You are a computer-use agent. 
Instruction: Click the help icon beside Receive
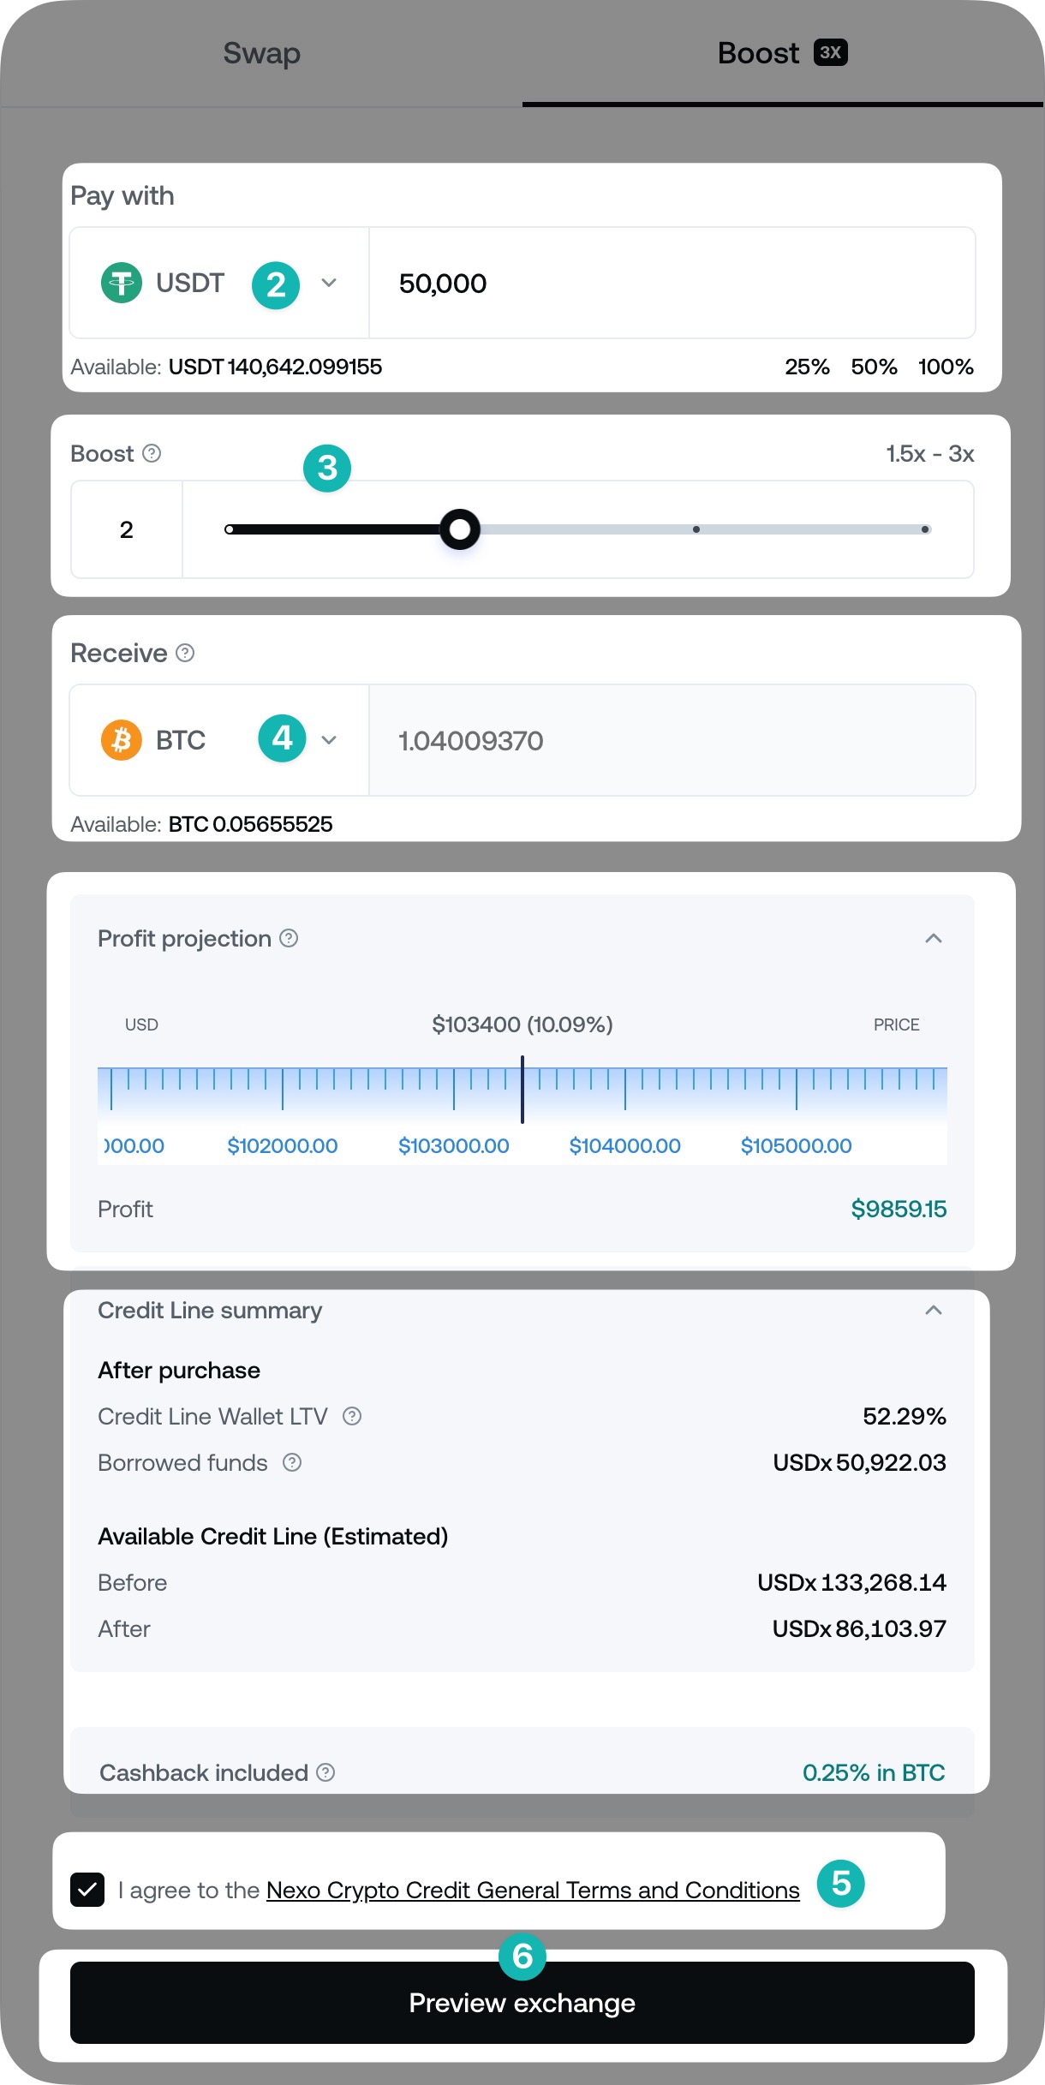point(185,653)
